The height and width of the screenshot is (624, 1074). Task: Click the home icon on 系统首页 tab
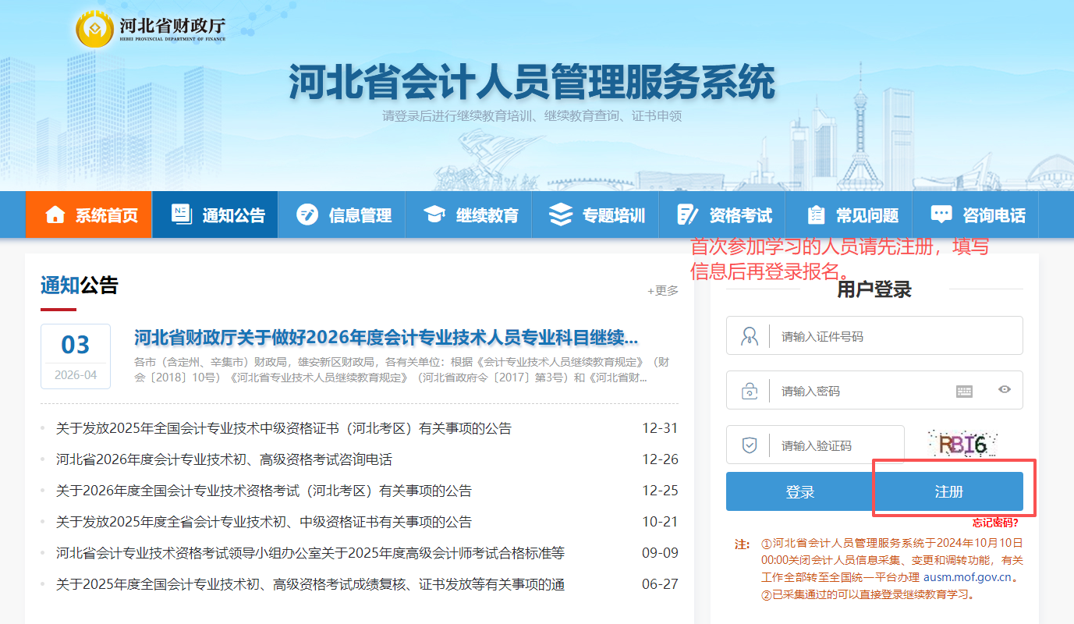[55, 214]
